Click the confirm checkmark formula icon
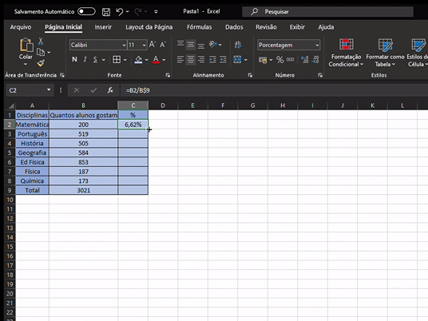Viewport: 428px width, 321px height. tap(93, 90)
